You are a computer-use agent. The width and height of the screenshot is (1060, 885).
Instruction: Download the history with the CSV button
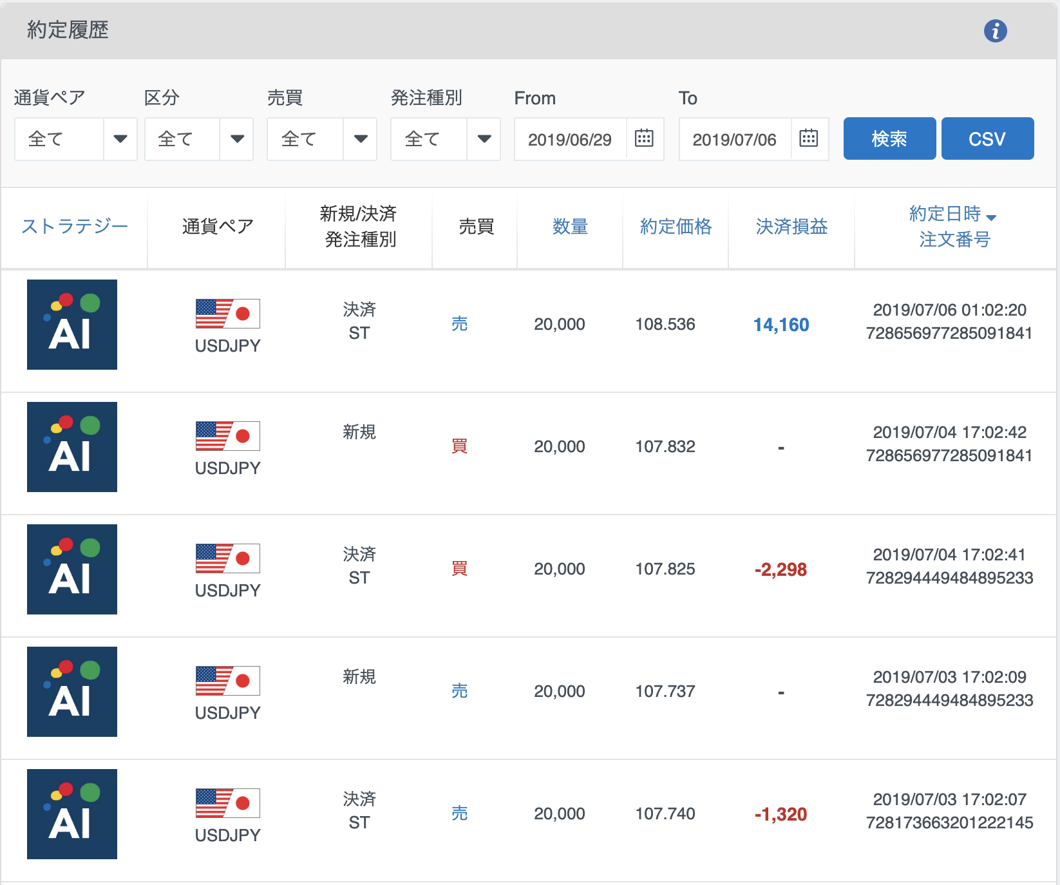(x=987, y=138)
